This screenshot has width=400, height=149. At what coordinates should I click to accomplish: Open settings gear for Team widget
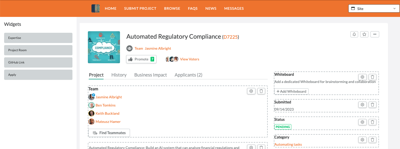[x=251, y=91]
